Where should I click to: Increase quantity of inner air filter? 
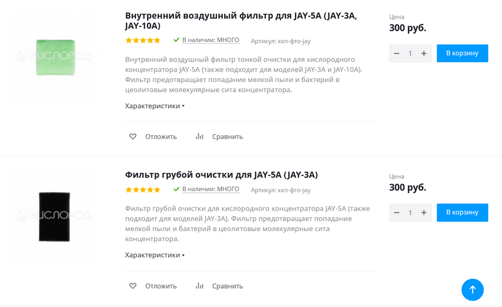point(424,54)
